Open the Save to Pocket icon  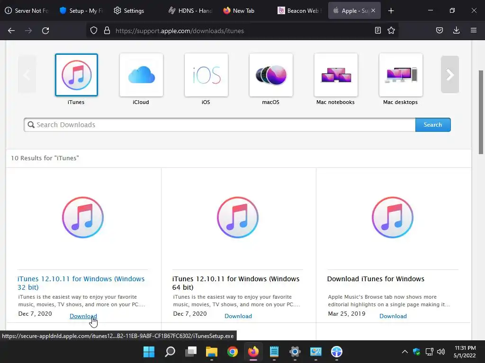click(x=440, y=30)
